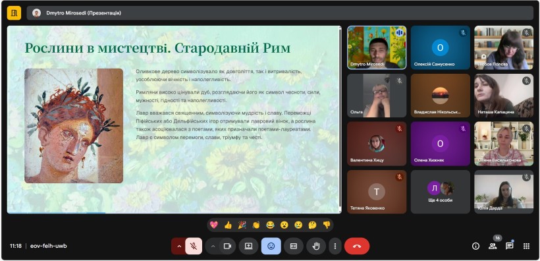Screen dimensions: 540x261
Task: Click muted mic icon on Ольга tile
Action: coord(400,80)
